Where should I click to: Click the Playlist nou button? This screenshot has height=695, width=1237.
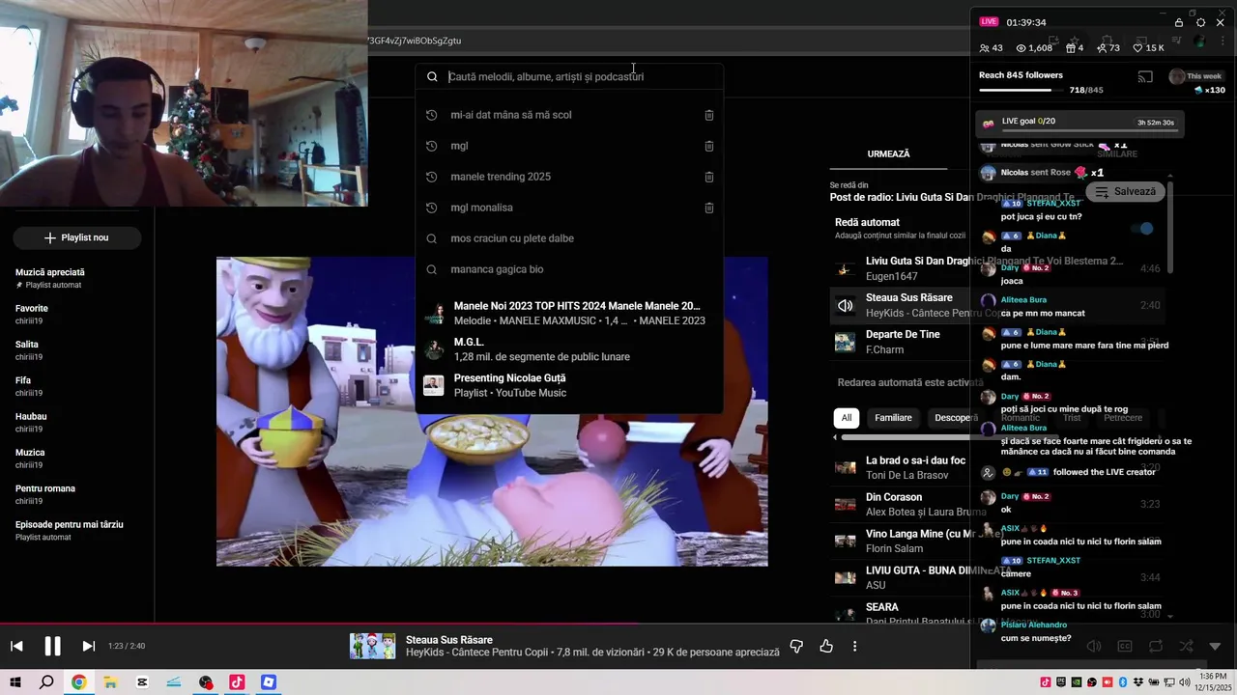pyautogui.click(x=77, y=237)
